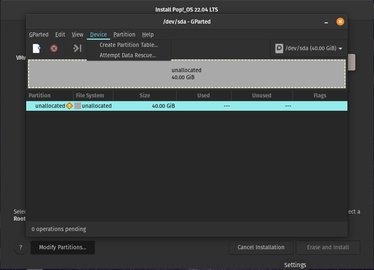This screenshot has height=270, width=374.
Task: Open the Partition menu
Action: point(124,34)
